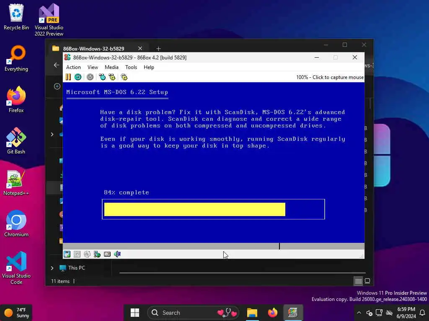Pause the 86Box emulation
Screen dimensions: 429x321
68,77
